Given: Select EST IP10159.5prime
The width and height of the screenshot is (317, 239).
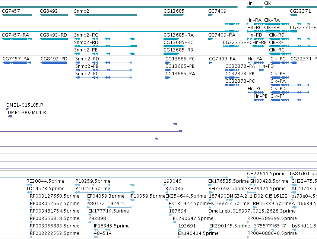Looking at the screenshot, I should [x=92, y=189].
